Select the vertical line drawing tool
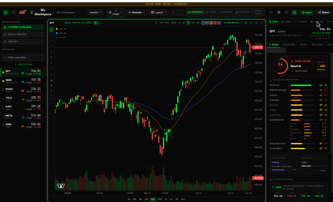This screenshot has width=333, height=202. point(51,52)
